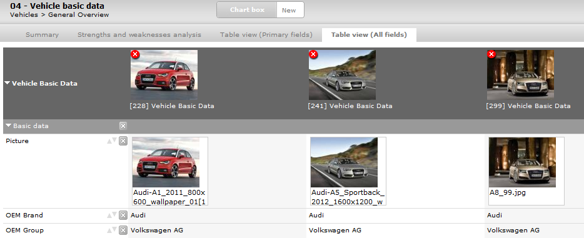
Task: Click the Chart box button
Action: 247,10
